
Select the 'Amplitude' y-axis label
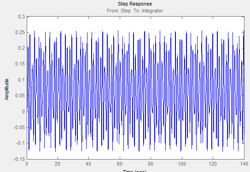click(x=6, y=89)
